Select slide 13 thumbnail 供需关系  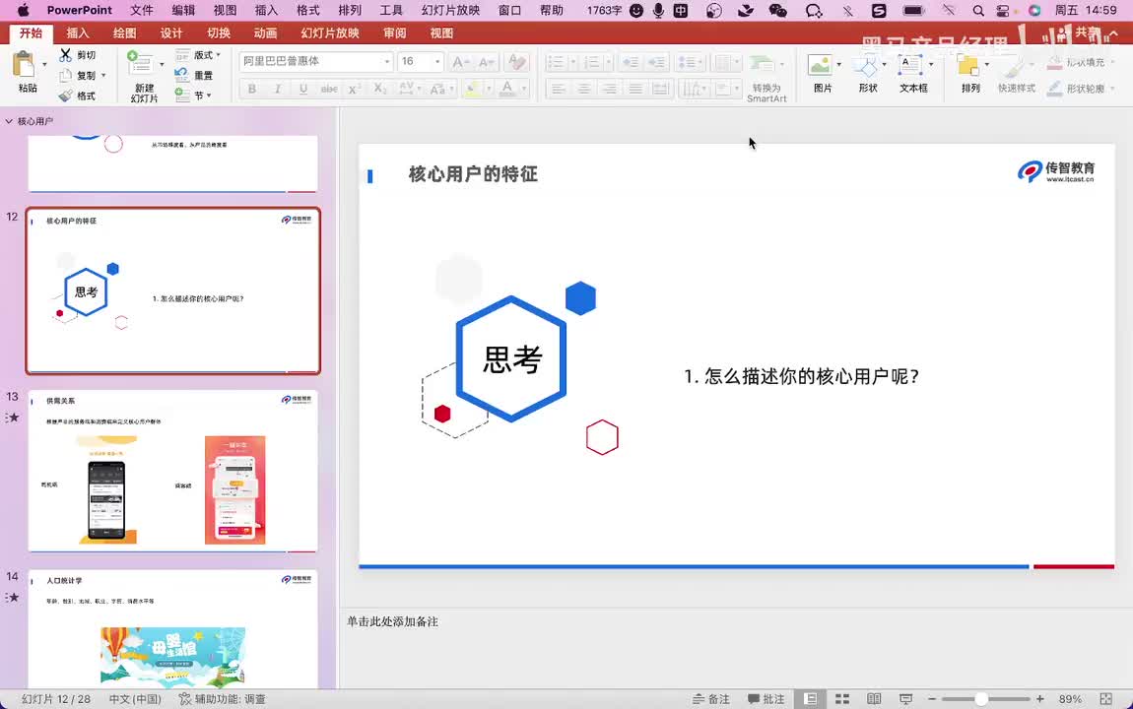coord(172,471)
